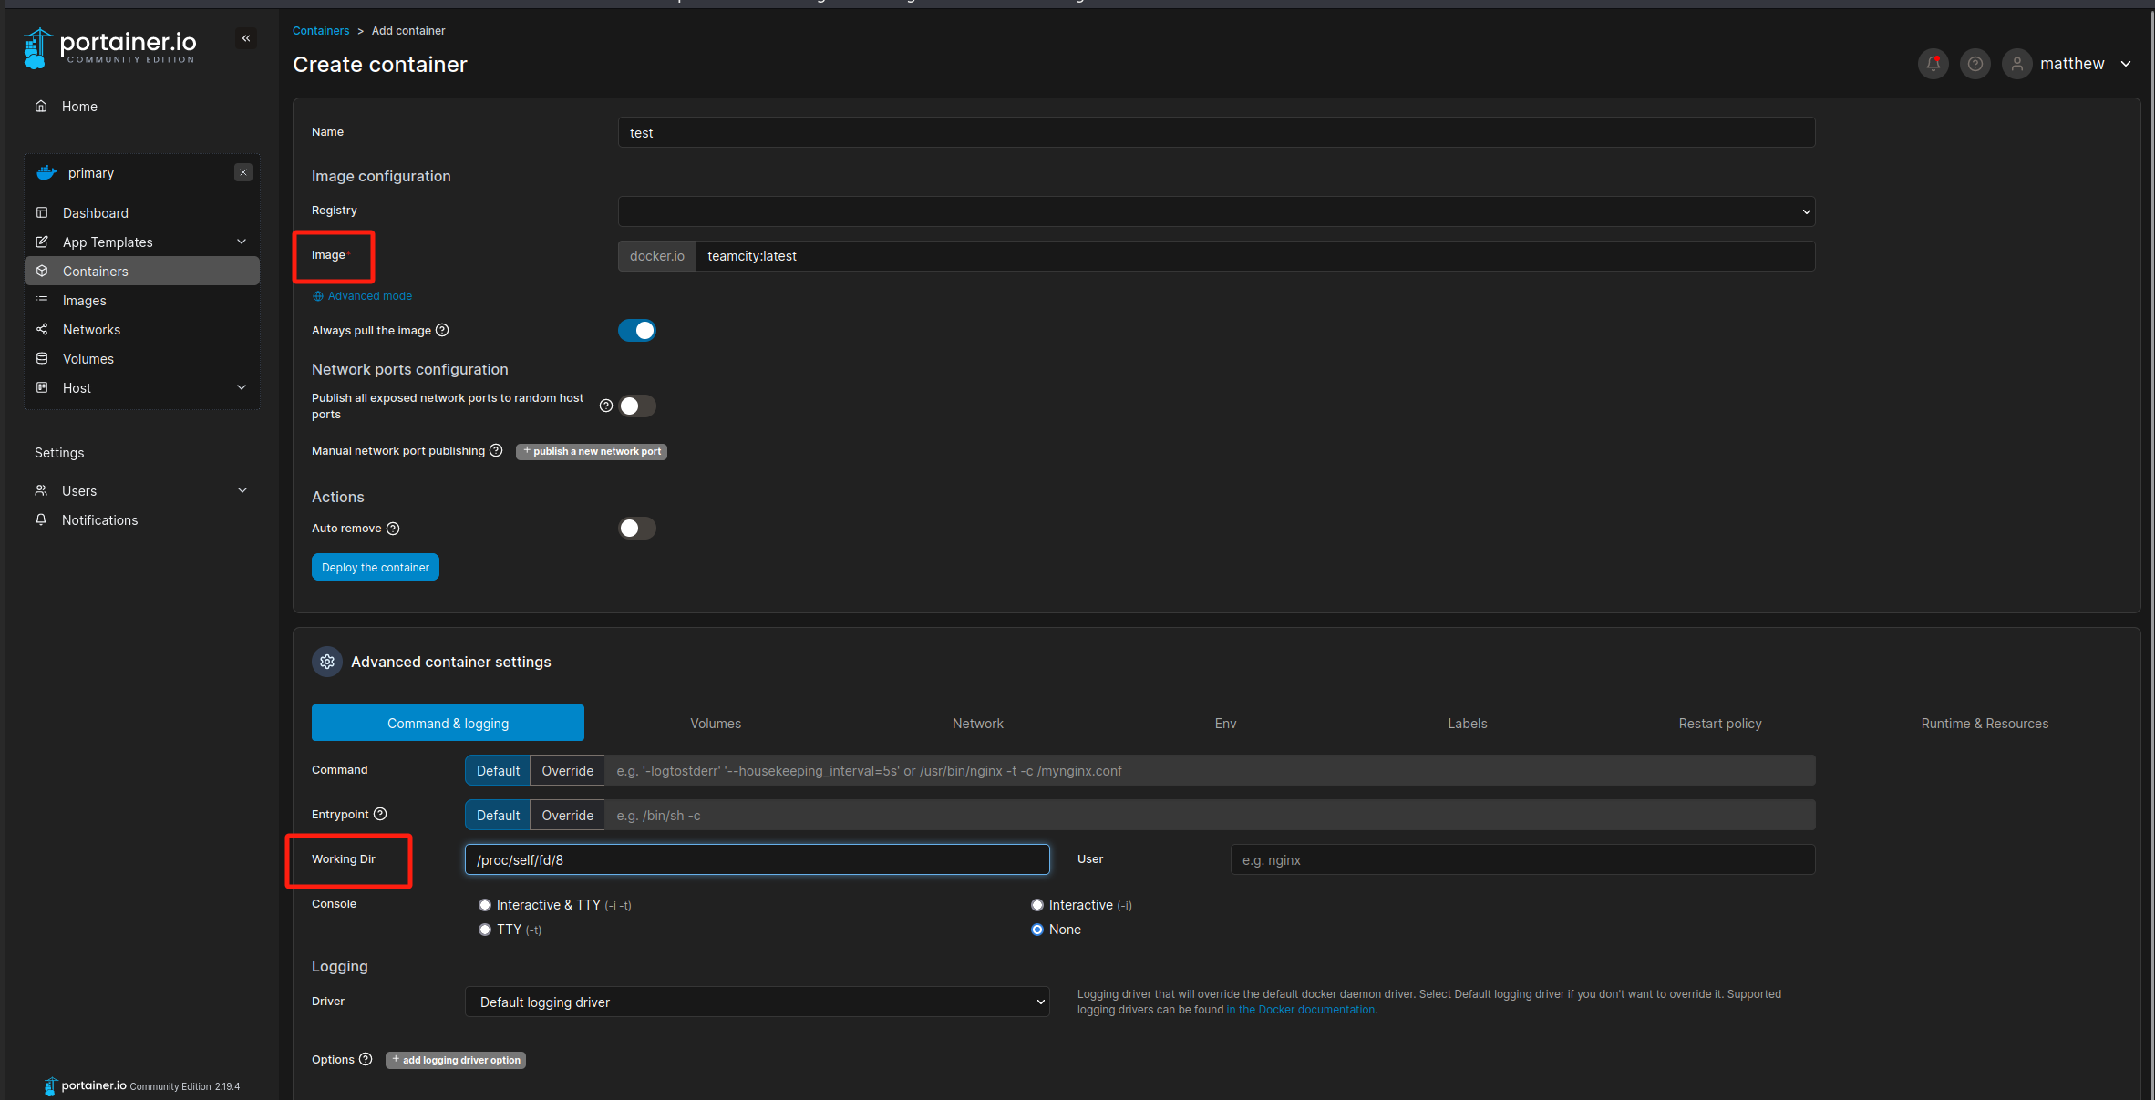Click the Portainer logo in sidebar
This screenshot has width=2155, height=1100.
pyautogui.click(x=109, y=47)
